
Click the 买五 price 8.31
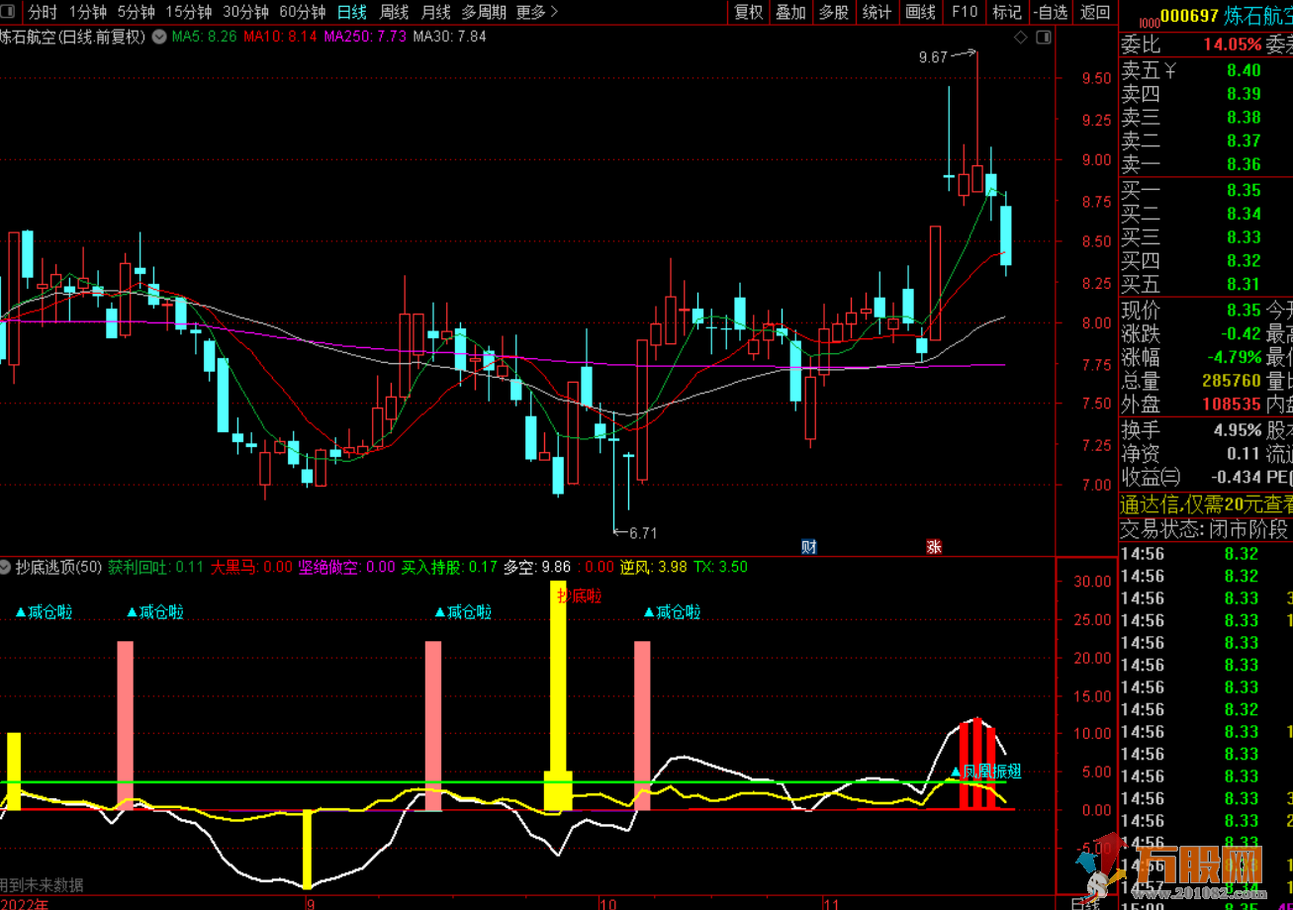click(x=1244, y=284)
